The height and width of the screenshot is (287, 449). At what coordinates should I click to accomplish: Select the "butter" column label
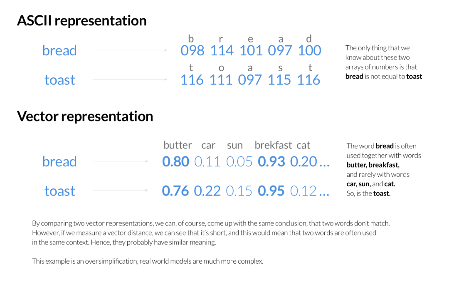click(x=178, y=145)
